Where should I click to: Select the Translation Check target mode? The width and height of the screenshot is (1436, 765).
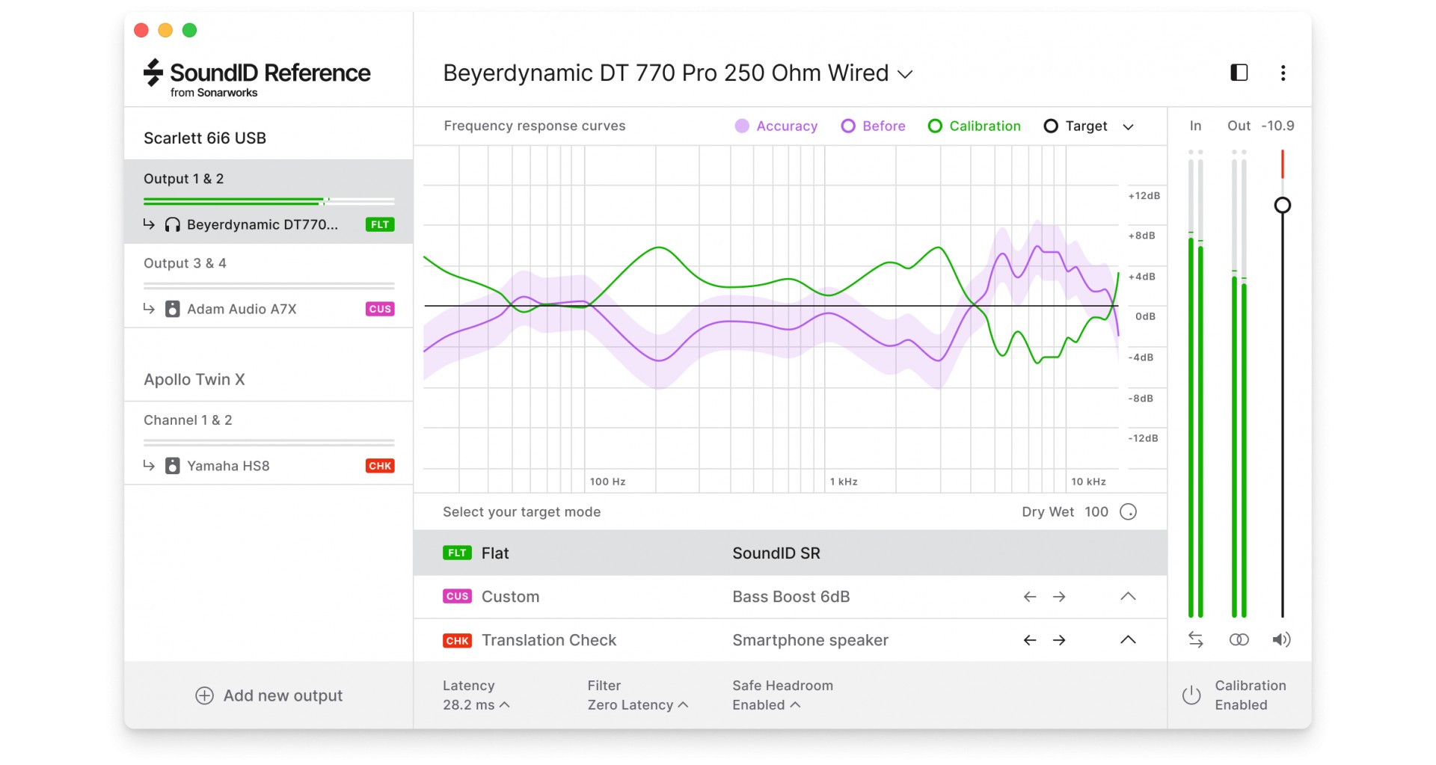790,640
